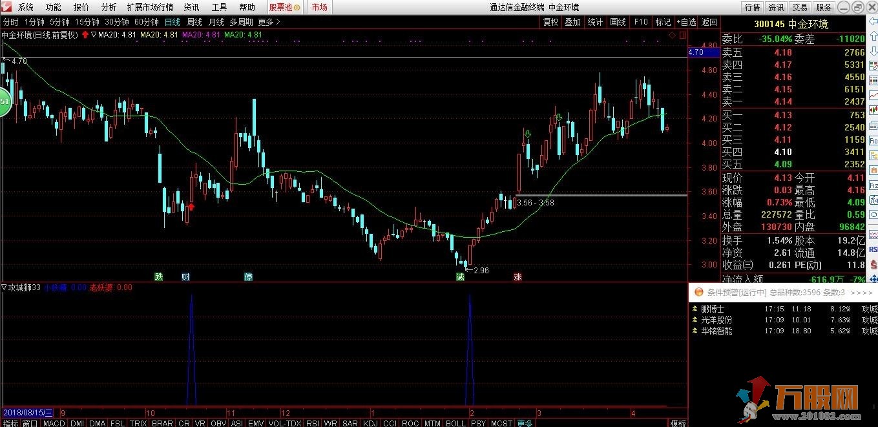This screenshot has width=878, height=427.
Task: Switch chart to 60分钟 period
Action: point(147,22)
